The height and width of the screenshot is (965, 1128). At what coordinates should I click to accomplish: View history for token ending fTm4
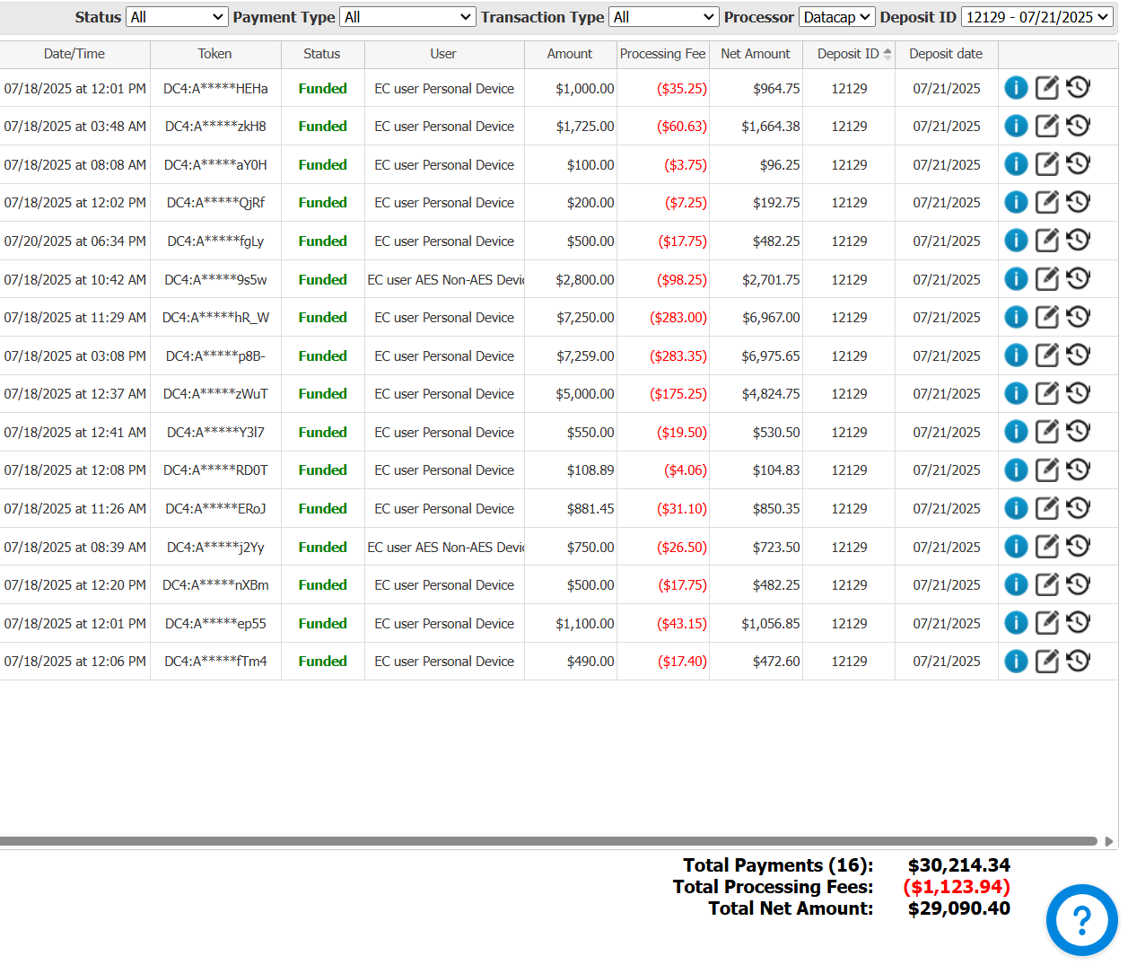tap(1078, 661)
